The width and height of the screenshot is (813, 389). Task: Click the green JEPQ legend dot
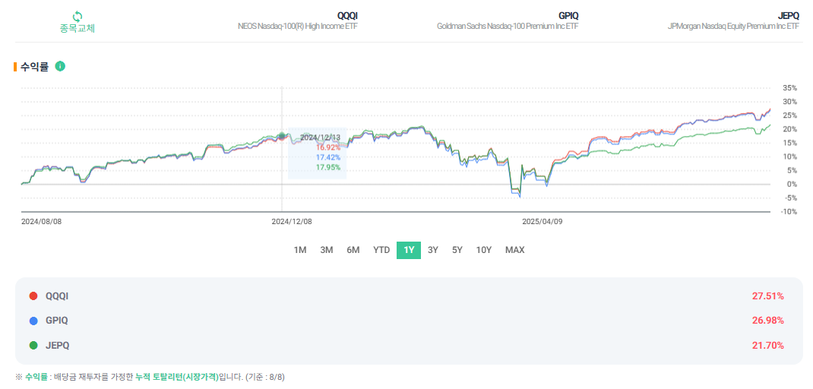33,346
